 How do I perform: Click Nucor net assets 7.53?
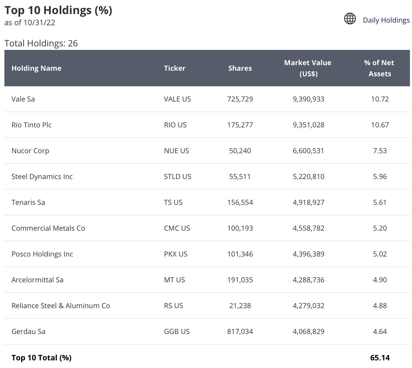(380, 151)
